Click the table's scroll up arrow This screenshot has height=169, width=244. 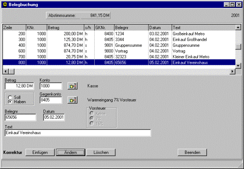(238, 28)
